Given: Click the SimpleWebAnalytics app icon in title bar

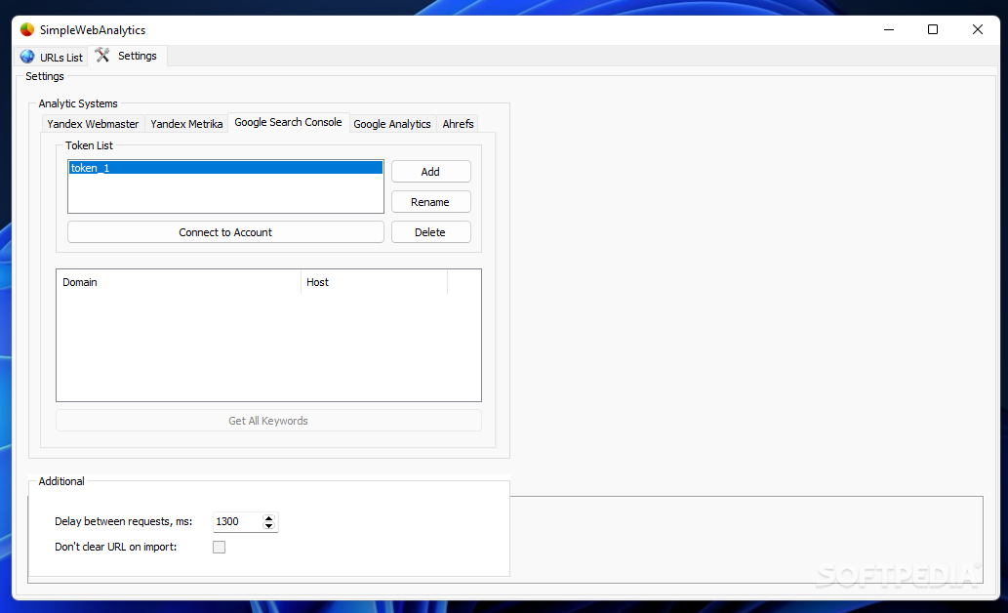Looking at the screenshot, I should point(27,29).
